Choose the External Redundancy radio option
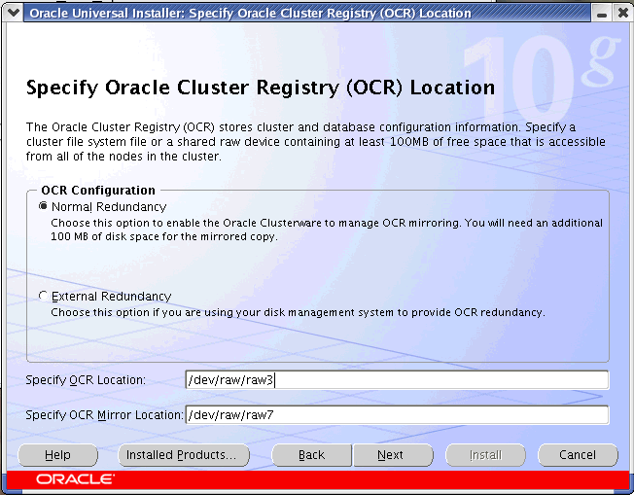 (43, 296)
